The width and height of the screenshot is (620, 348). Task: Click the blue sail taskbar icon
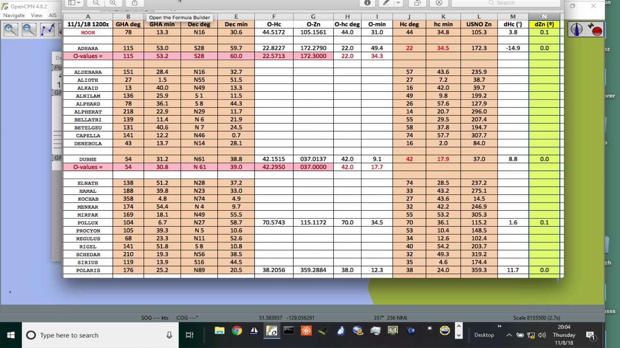point(341,331)
